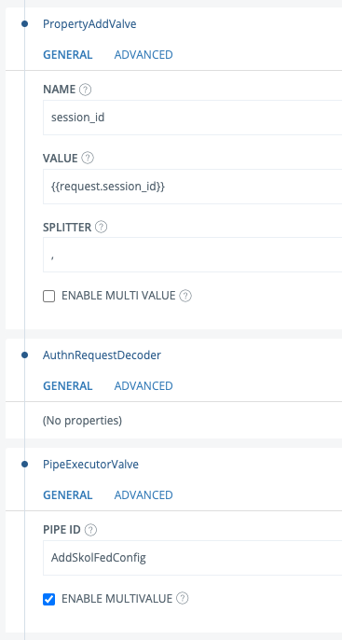342x640 pixels.
Task: Click the PIPE ID label text
Action: (62, 530)
